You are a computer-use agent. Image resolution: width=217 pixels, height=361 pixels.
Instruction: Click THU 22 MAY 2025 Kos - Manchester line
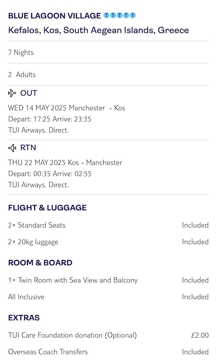point(65,163)
